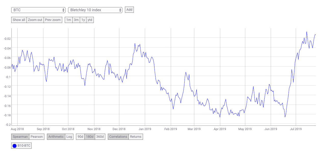This screenshot has height=151, width=323.
Task: Click the Show all button
Action: tap(19, 20)
